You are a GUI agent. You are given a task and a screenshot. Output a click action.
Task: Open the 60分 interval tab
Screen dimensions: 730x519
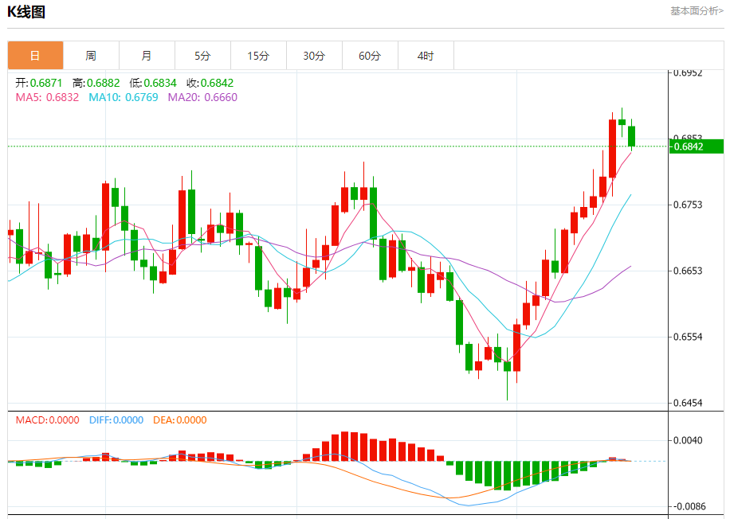click(370, 56)
